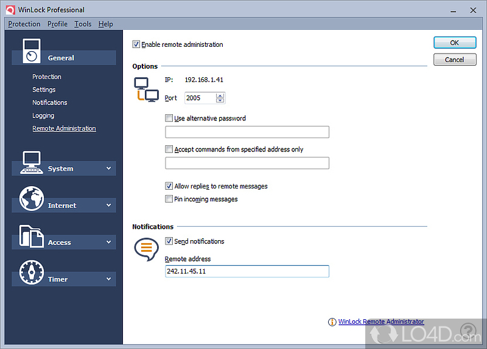The image size is (487, 349).
Task: Check Pin incoming messages
Action: click(x=169, y=199)
